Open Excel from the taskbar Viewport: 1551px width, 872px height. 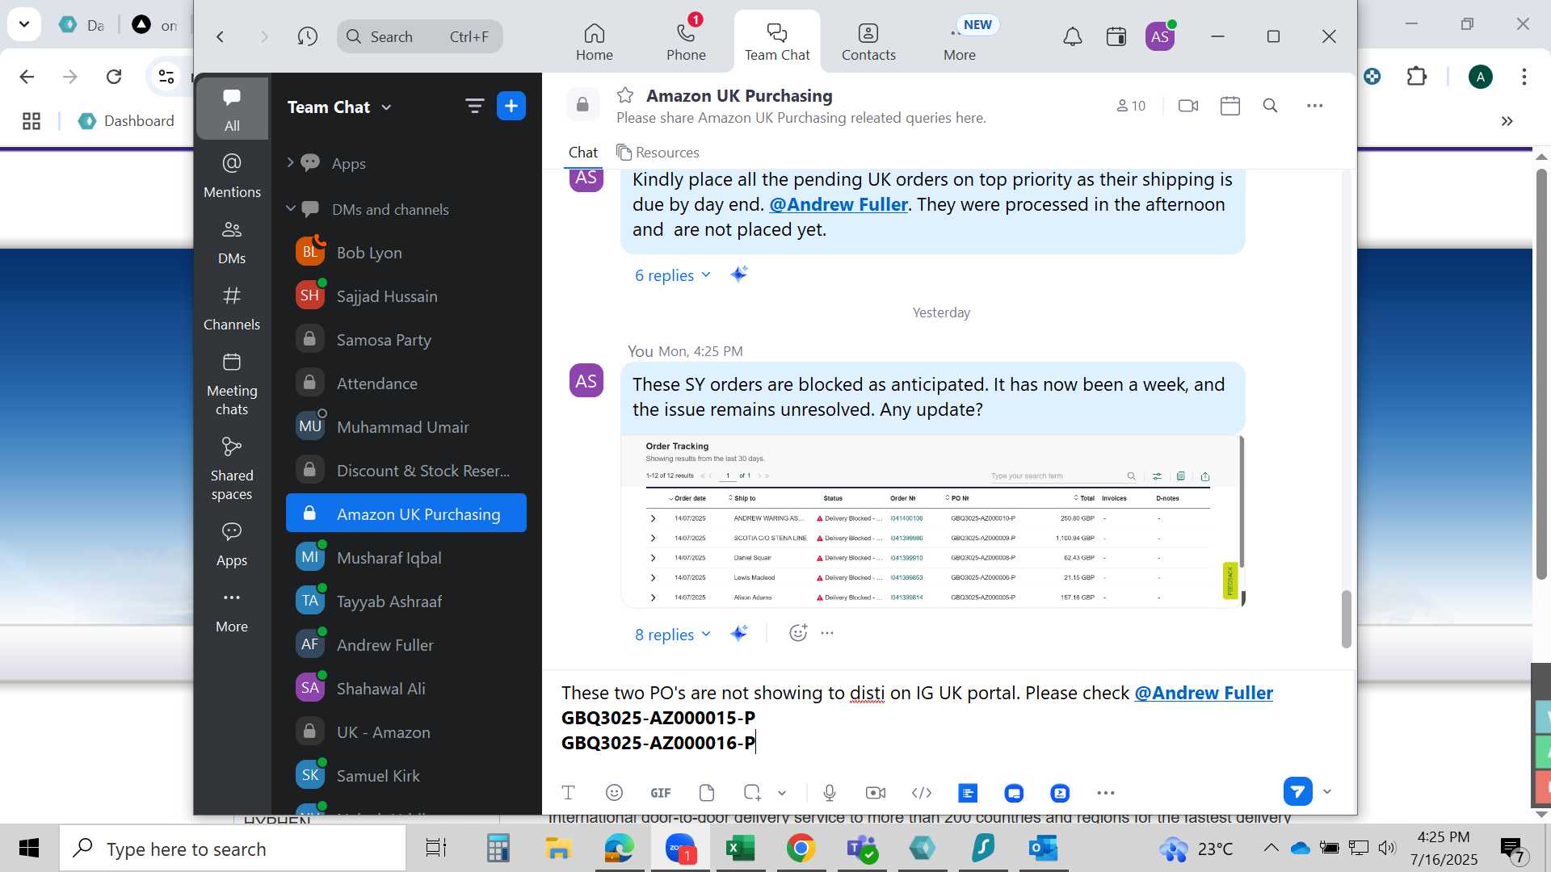tap(740, 848)
